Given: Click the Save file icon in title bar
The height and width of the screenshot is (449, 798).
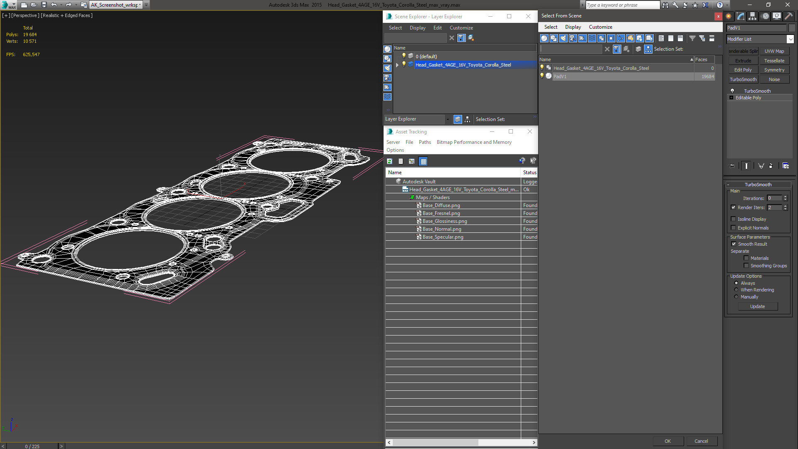Looking at the screenshot, I should pos(44,5).
